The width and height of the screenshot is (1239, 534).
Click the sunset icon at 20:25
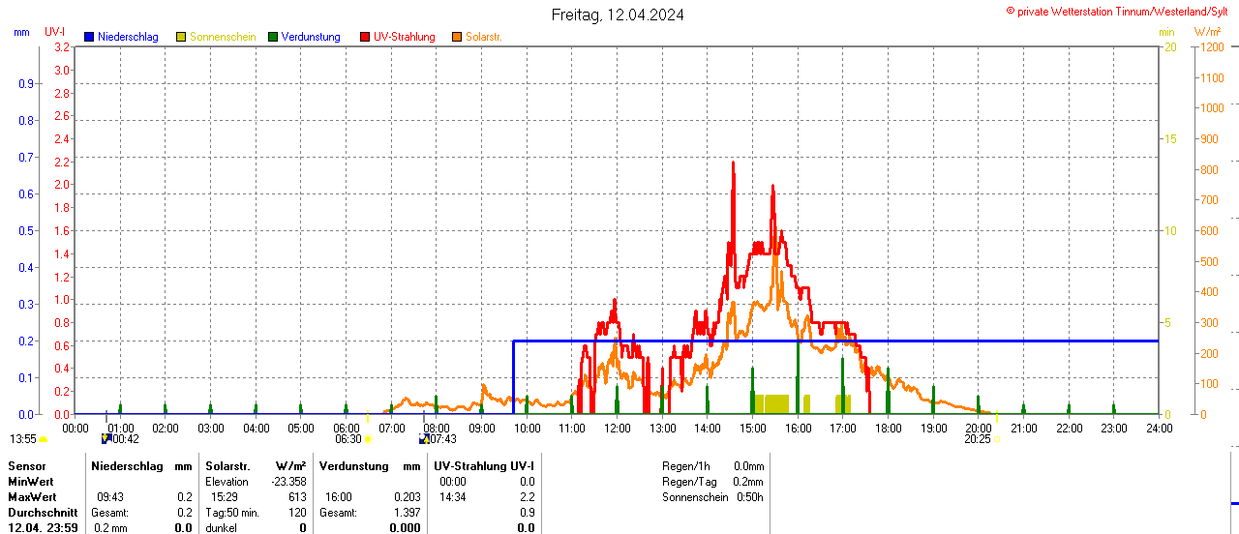coord(998,439)
